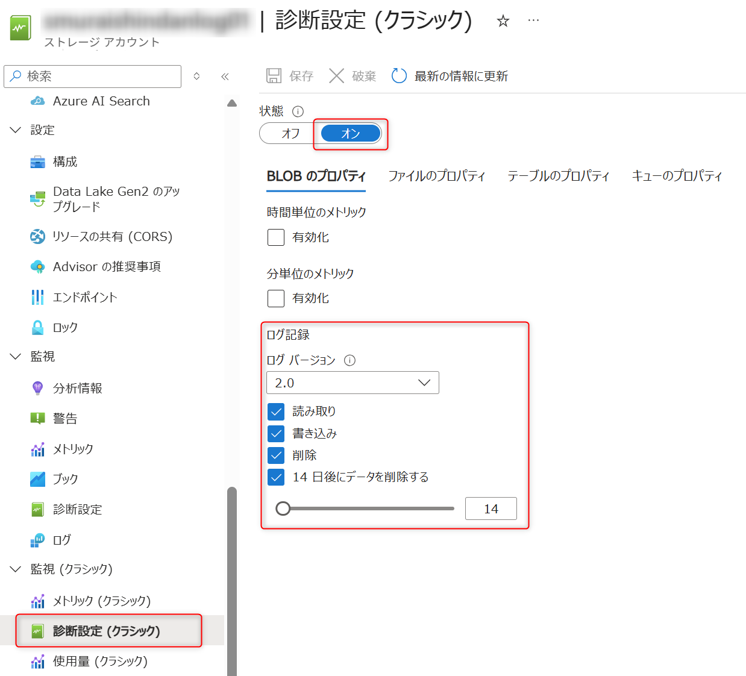Screen dimensions: 746x676
Task: Open the ログ バージョン dropdown
Action: (353, 383)
